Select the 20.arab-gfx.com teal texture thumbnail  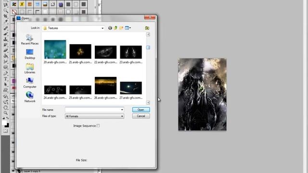55,49
